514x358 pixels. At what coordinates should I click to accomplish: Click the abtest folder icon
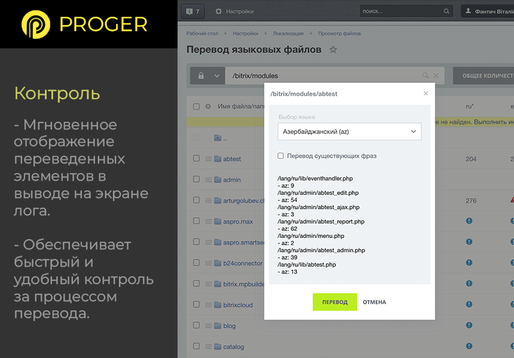tap(218, 159)
